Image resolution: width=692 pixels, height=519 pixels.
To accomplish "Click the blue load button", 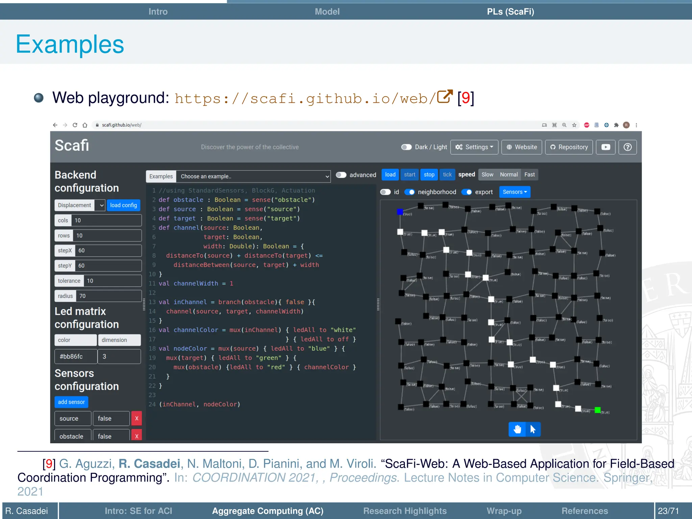I will click(390, 175).
